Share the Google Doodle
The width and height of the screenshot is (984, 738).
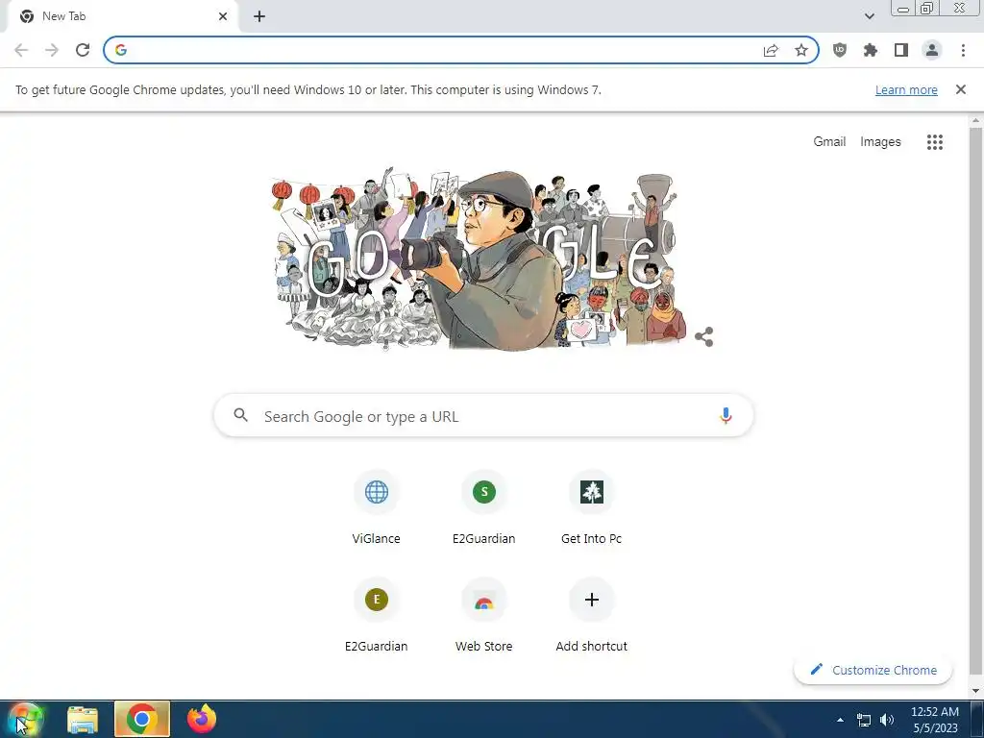point(704,337)
